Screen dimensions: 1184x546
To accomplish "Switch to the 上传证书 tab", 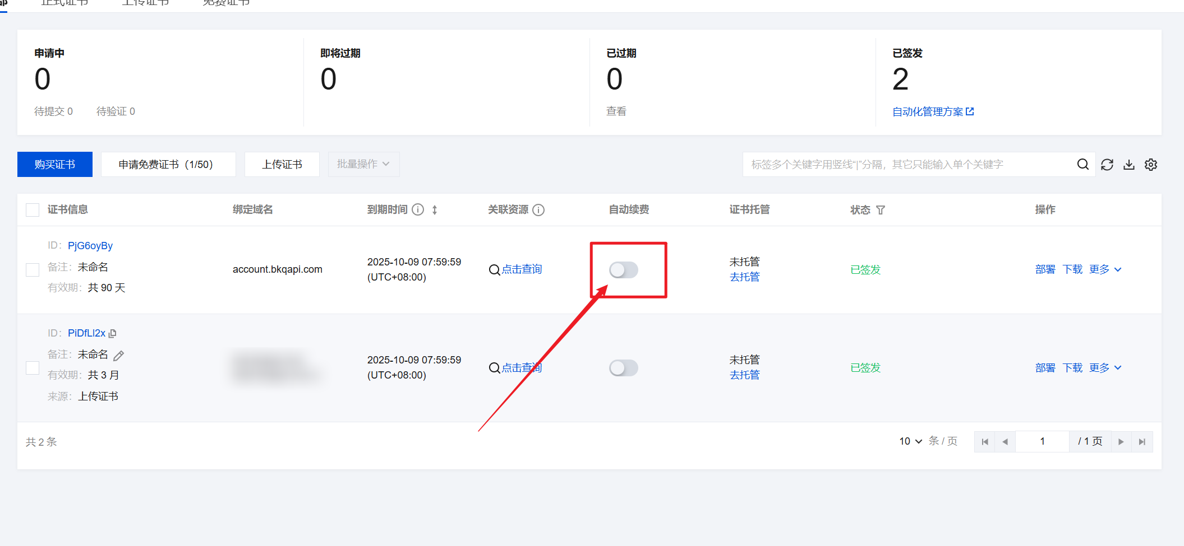I will (x=145, y=2).
